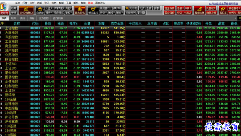
Task: Select the 红利指数 row name
Action: [x=11, y=86]
